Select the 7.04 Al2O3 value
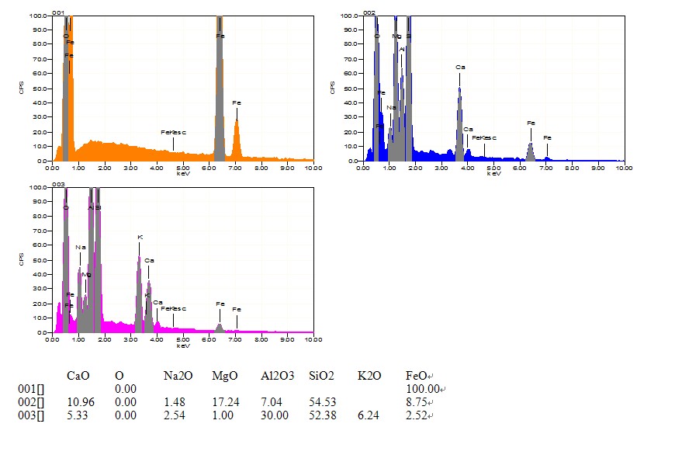The width and height of the screenshot is (682, 455). pyautogui.click(x=272, y=402)
